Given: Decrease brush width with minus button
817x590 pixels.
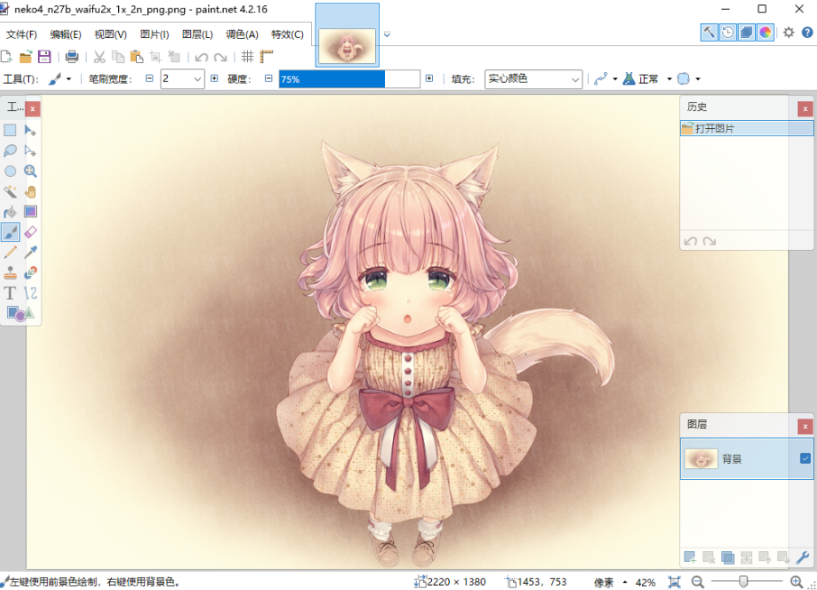Looking at the screenshot, I should [150, 78].
